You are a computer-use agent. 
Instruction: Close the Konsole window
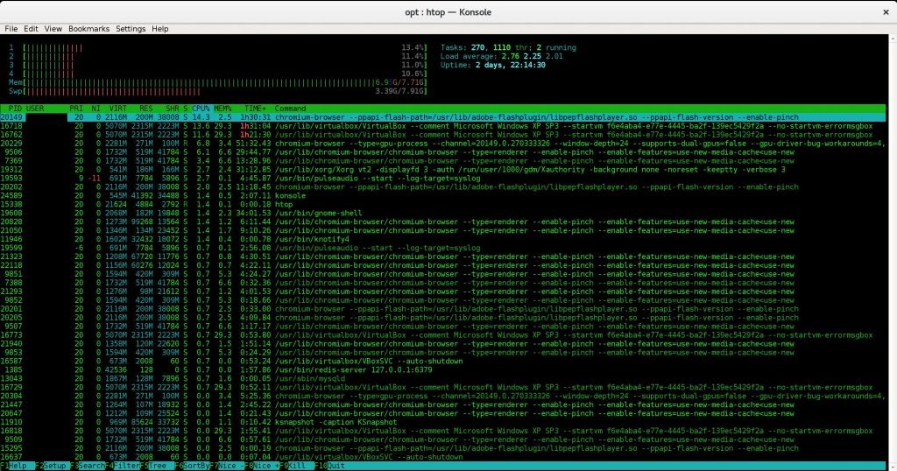(886, 12)
